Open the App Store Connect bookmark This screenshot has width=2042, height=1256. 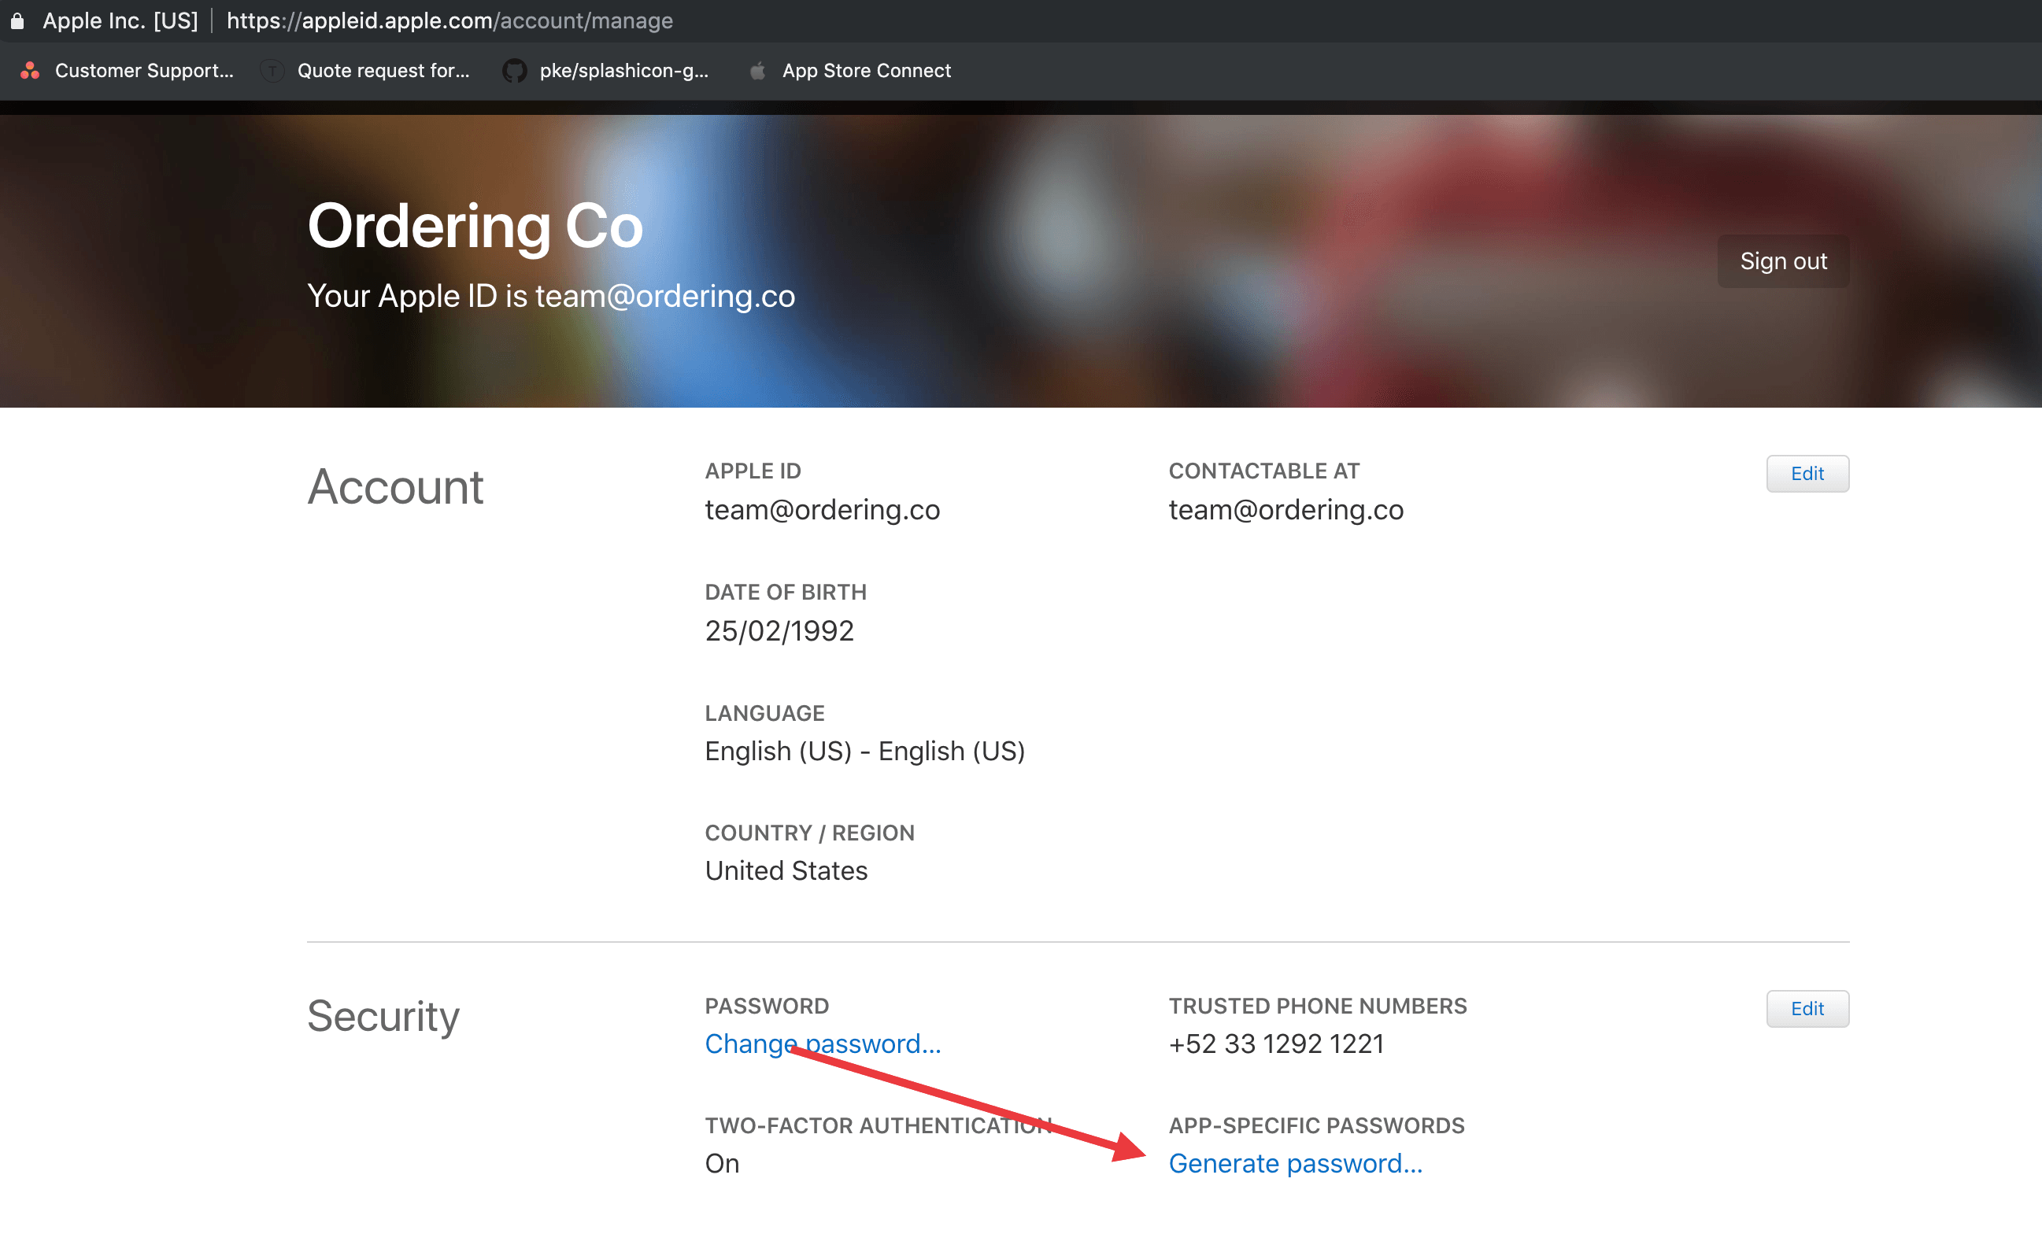pyautogui.click(x=866, y=71)
